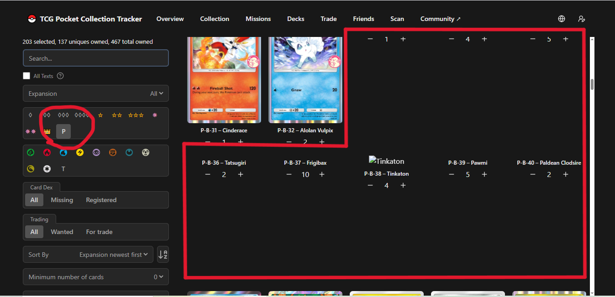The width and height of the screenshot is (615, 297).
Task: Open the language globe menu
Action: click(562, 19)
